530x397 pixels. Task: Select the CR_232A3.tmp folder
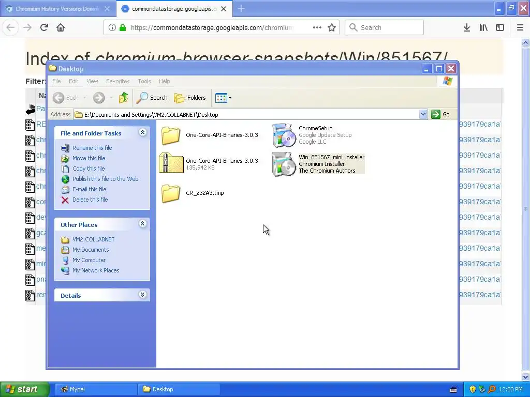171,193
